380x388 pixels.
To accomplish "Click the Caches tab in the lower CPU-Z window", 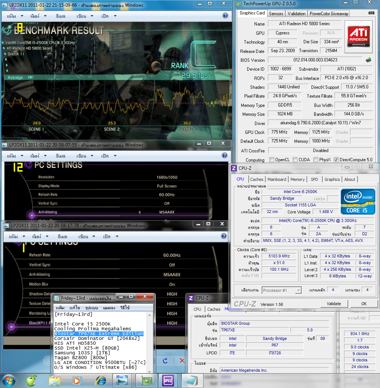I will click(x=213, y=309).
